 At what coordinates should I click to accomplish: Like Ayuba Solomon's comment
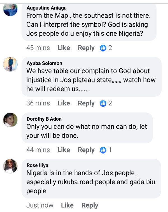point(64,103)
